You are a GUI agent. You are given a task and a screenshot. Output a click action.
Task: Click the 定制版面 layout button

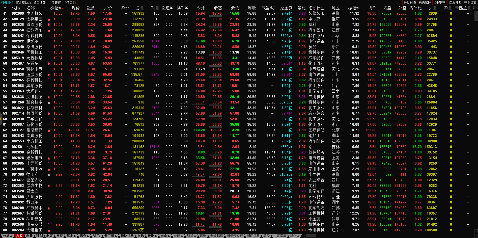470,3
